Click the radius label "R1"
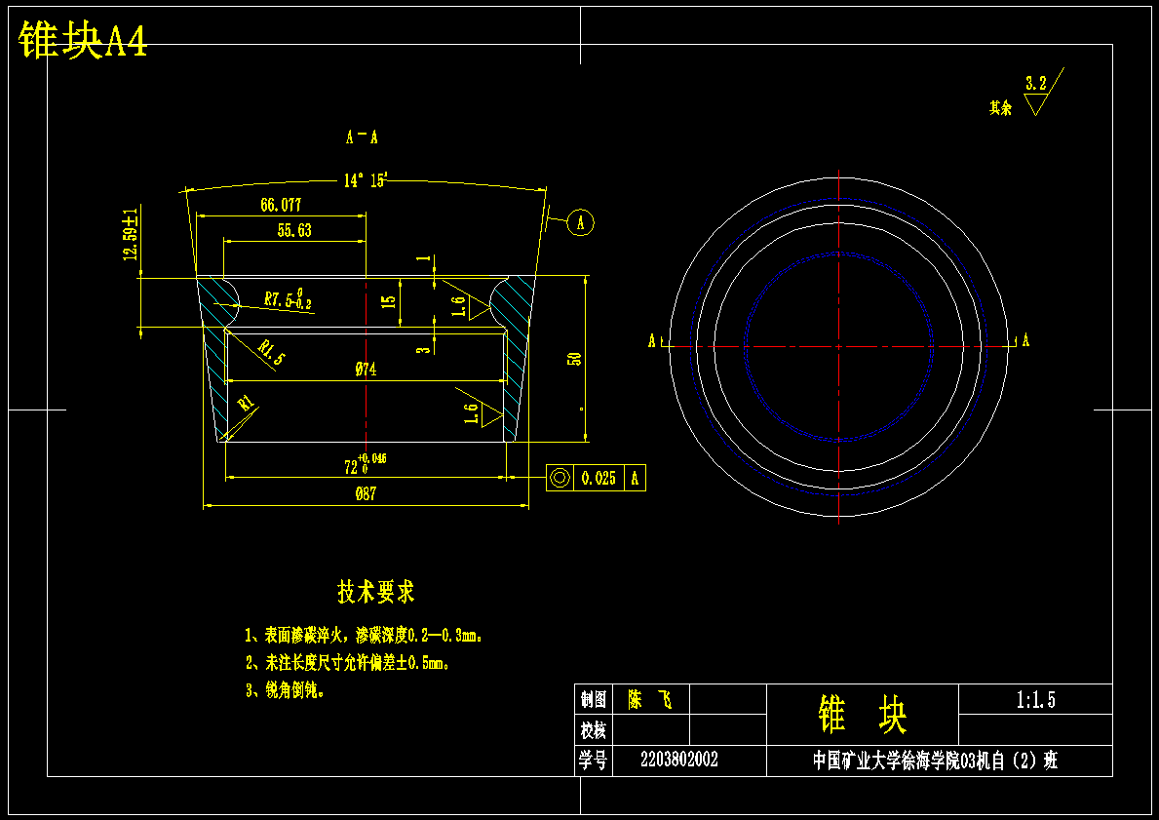The width and height of the screenshot is (1159, 820). tap(247, 403)
